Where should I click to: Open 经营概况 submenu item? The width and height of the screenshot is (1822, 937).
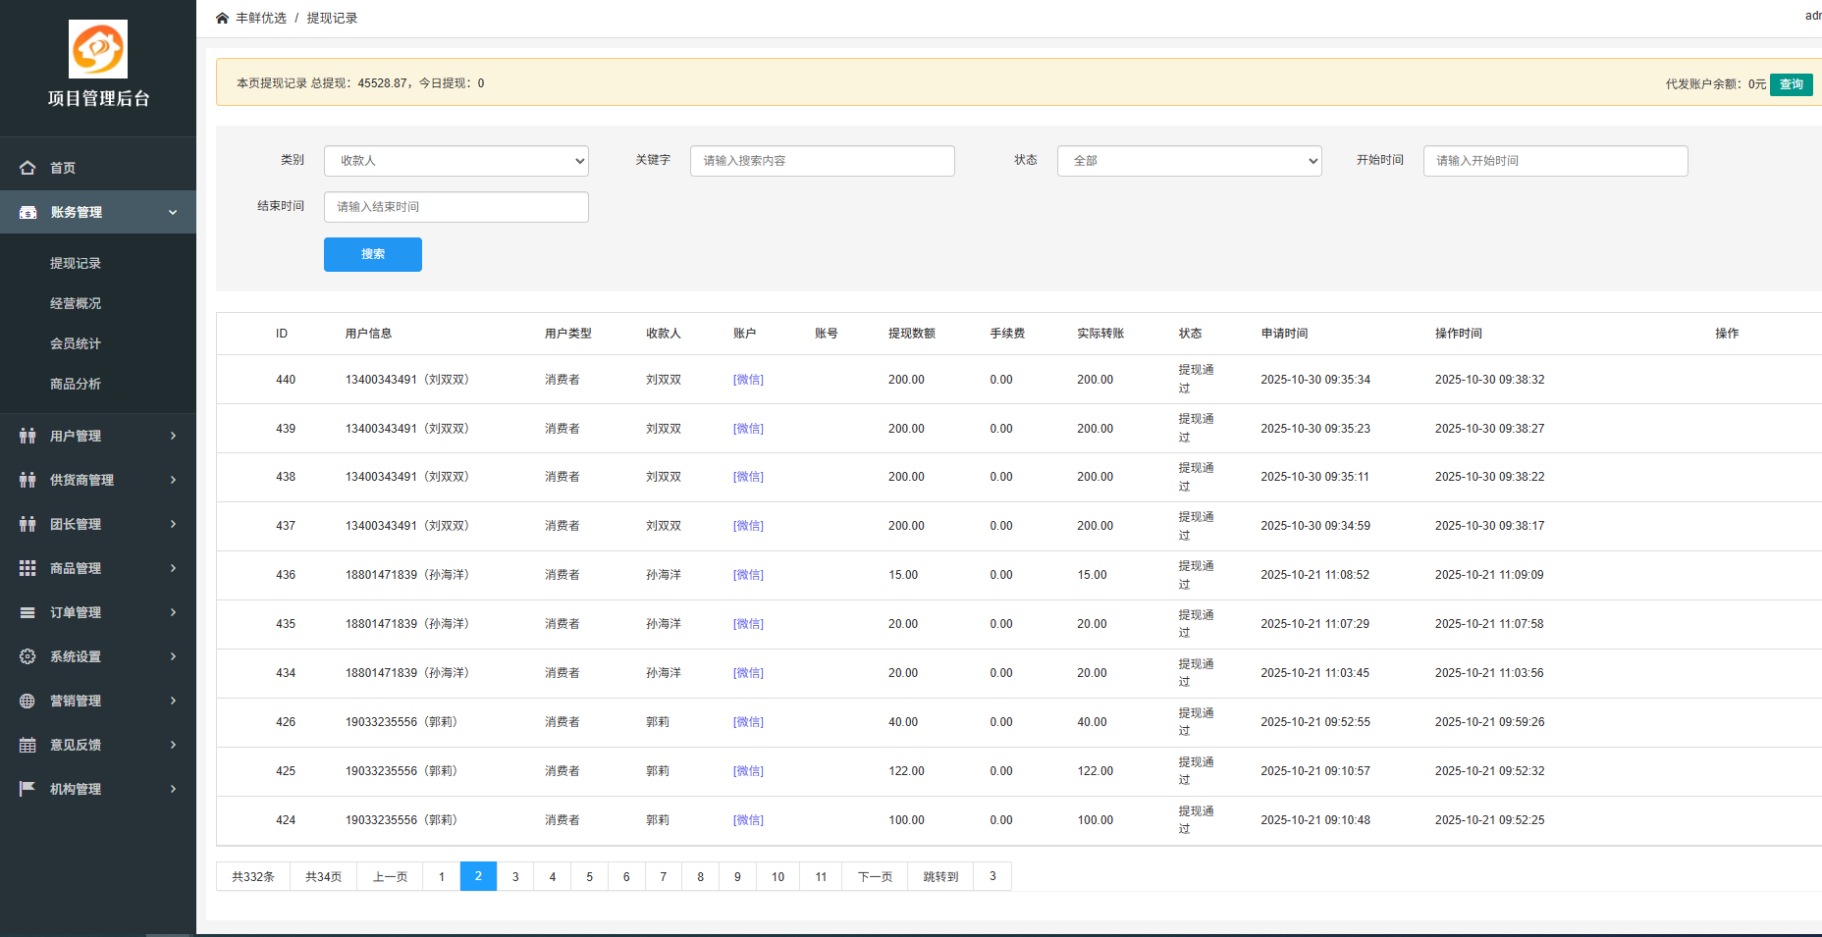pyautogui.click(x=76, y=303)
